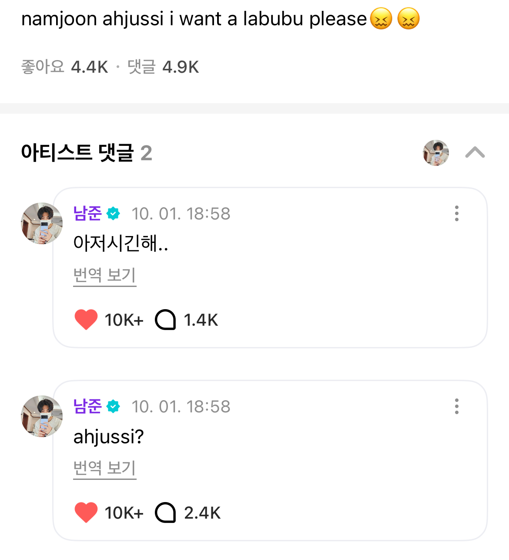Image resolution: width=509 pixels, height=560 pixels.
Task: View the post's 4.4K likes count
Action: 65,67
